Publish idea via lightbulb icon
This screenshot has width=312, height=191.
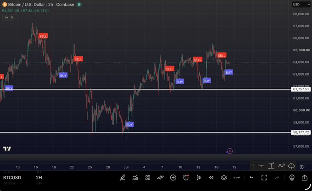292,178
